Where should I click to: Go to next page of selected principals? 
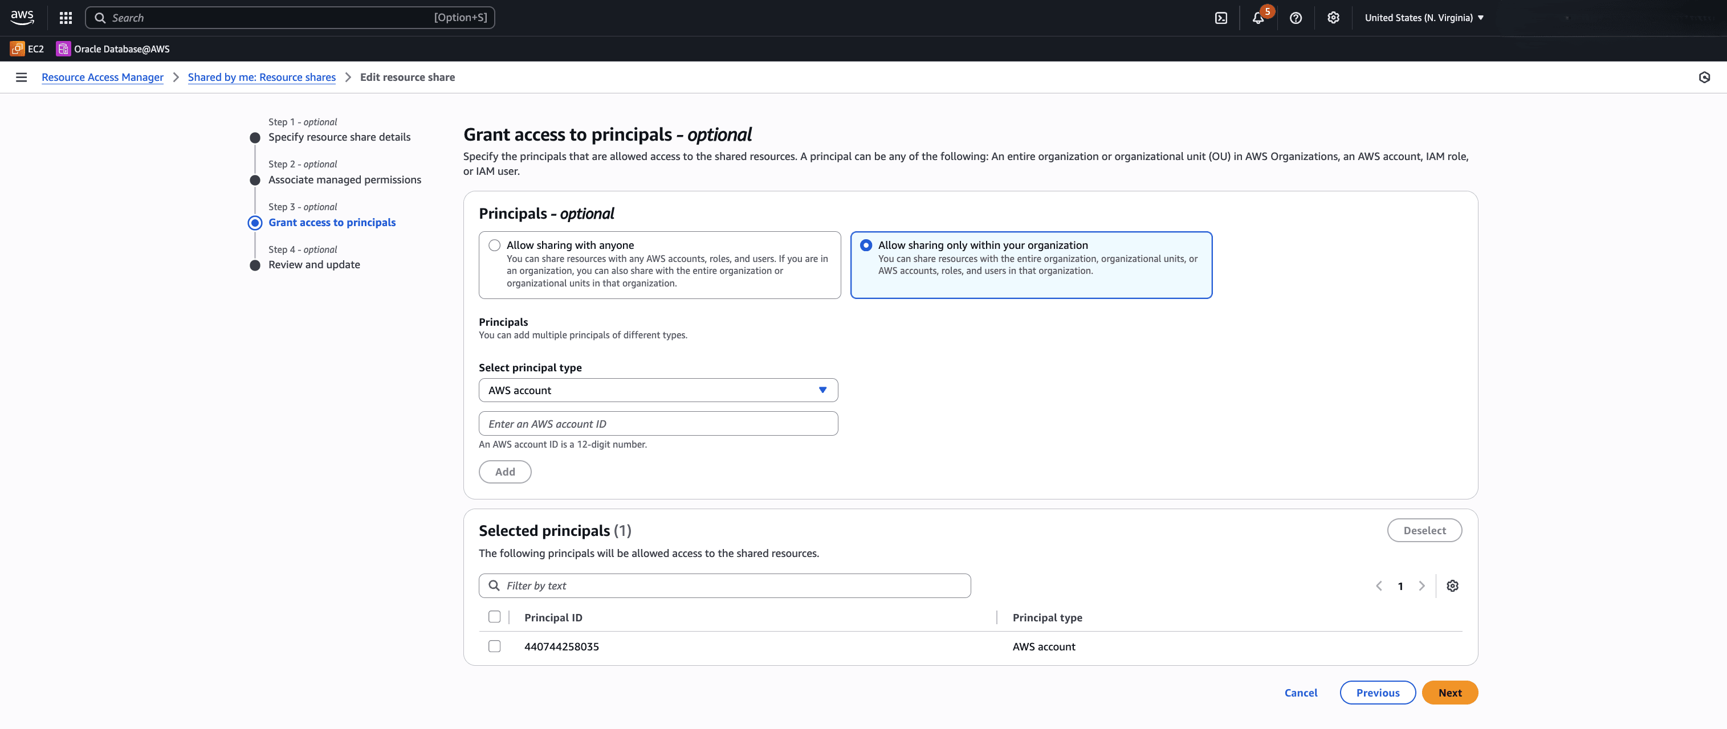click(1421, 585)
